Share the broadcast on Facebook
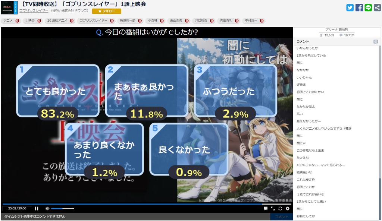 click(x=359, y=7)
